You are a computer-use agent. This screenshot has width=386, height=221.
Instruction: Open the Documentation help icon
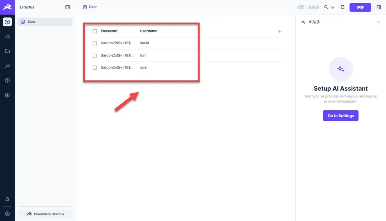click(x=7, y=80)
